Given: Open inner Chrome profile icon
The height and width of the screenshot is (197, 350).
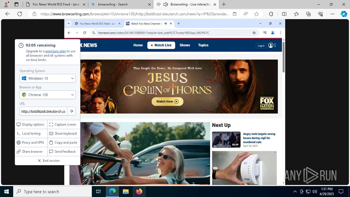Looking at the screenshot, I should point(273,33).
